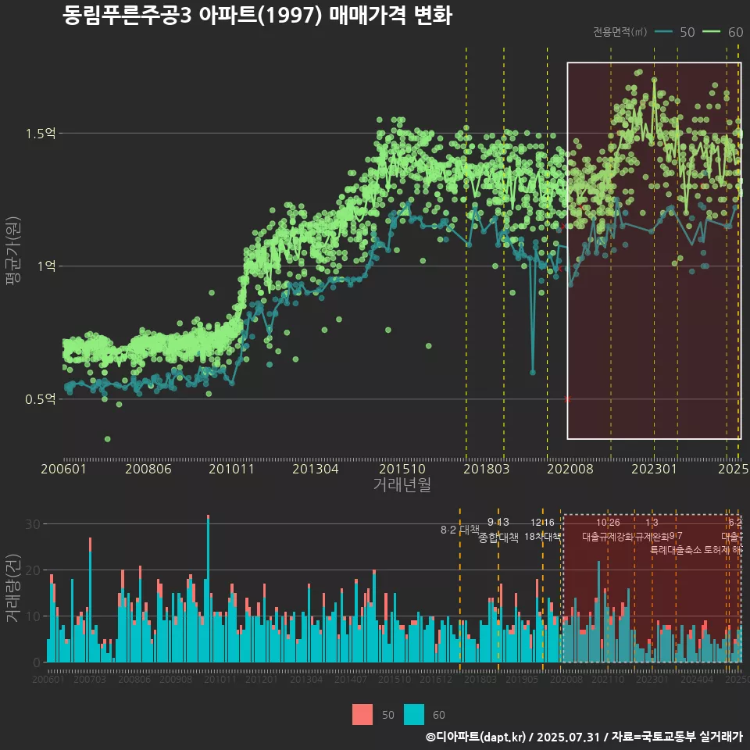Click the tallest volume bar above 30
The image size is (750, 750).
(208, 588)
